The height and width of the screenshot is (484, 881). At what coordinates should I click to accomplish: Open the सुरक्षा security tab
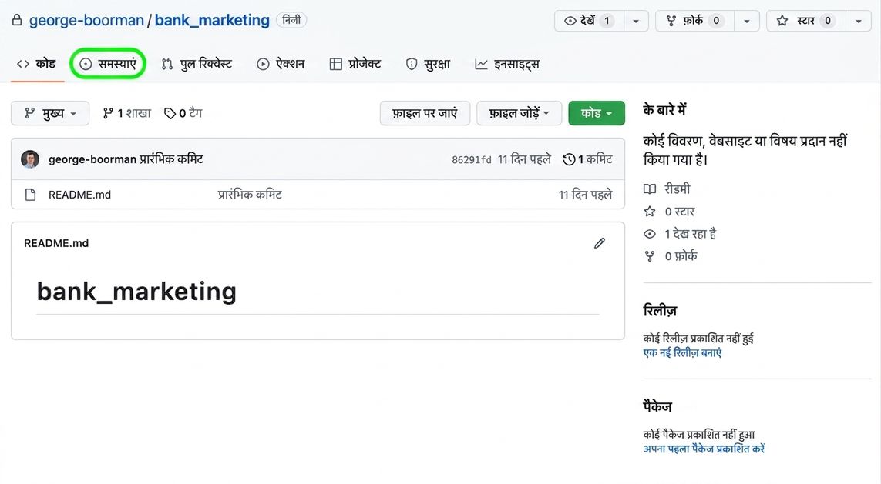coord(428,64)
